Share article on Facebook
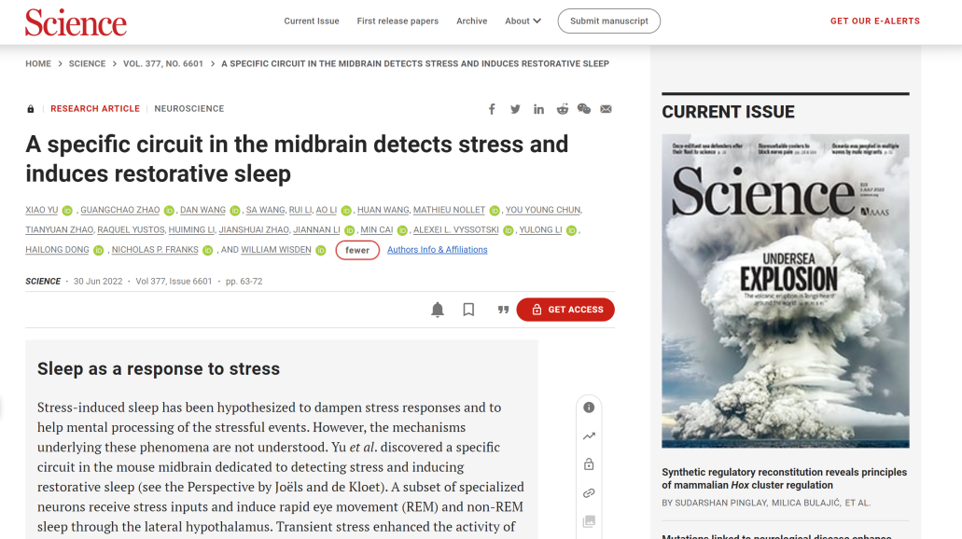962x539 pixels. [x=492, y=109]
